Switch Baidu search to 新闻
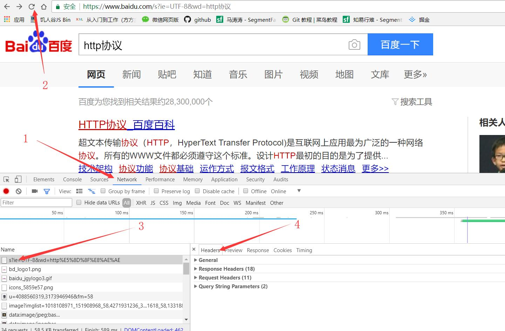Screen dimensions: 505x331 [x=131, y=74]
